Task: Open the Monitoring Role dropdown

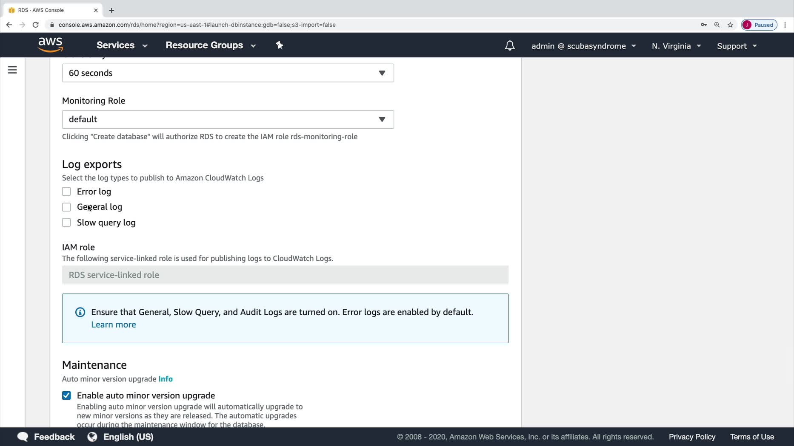Action: [x=228, y=119]
